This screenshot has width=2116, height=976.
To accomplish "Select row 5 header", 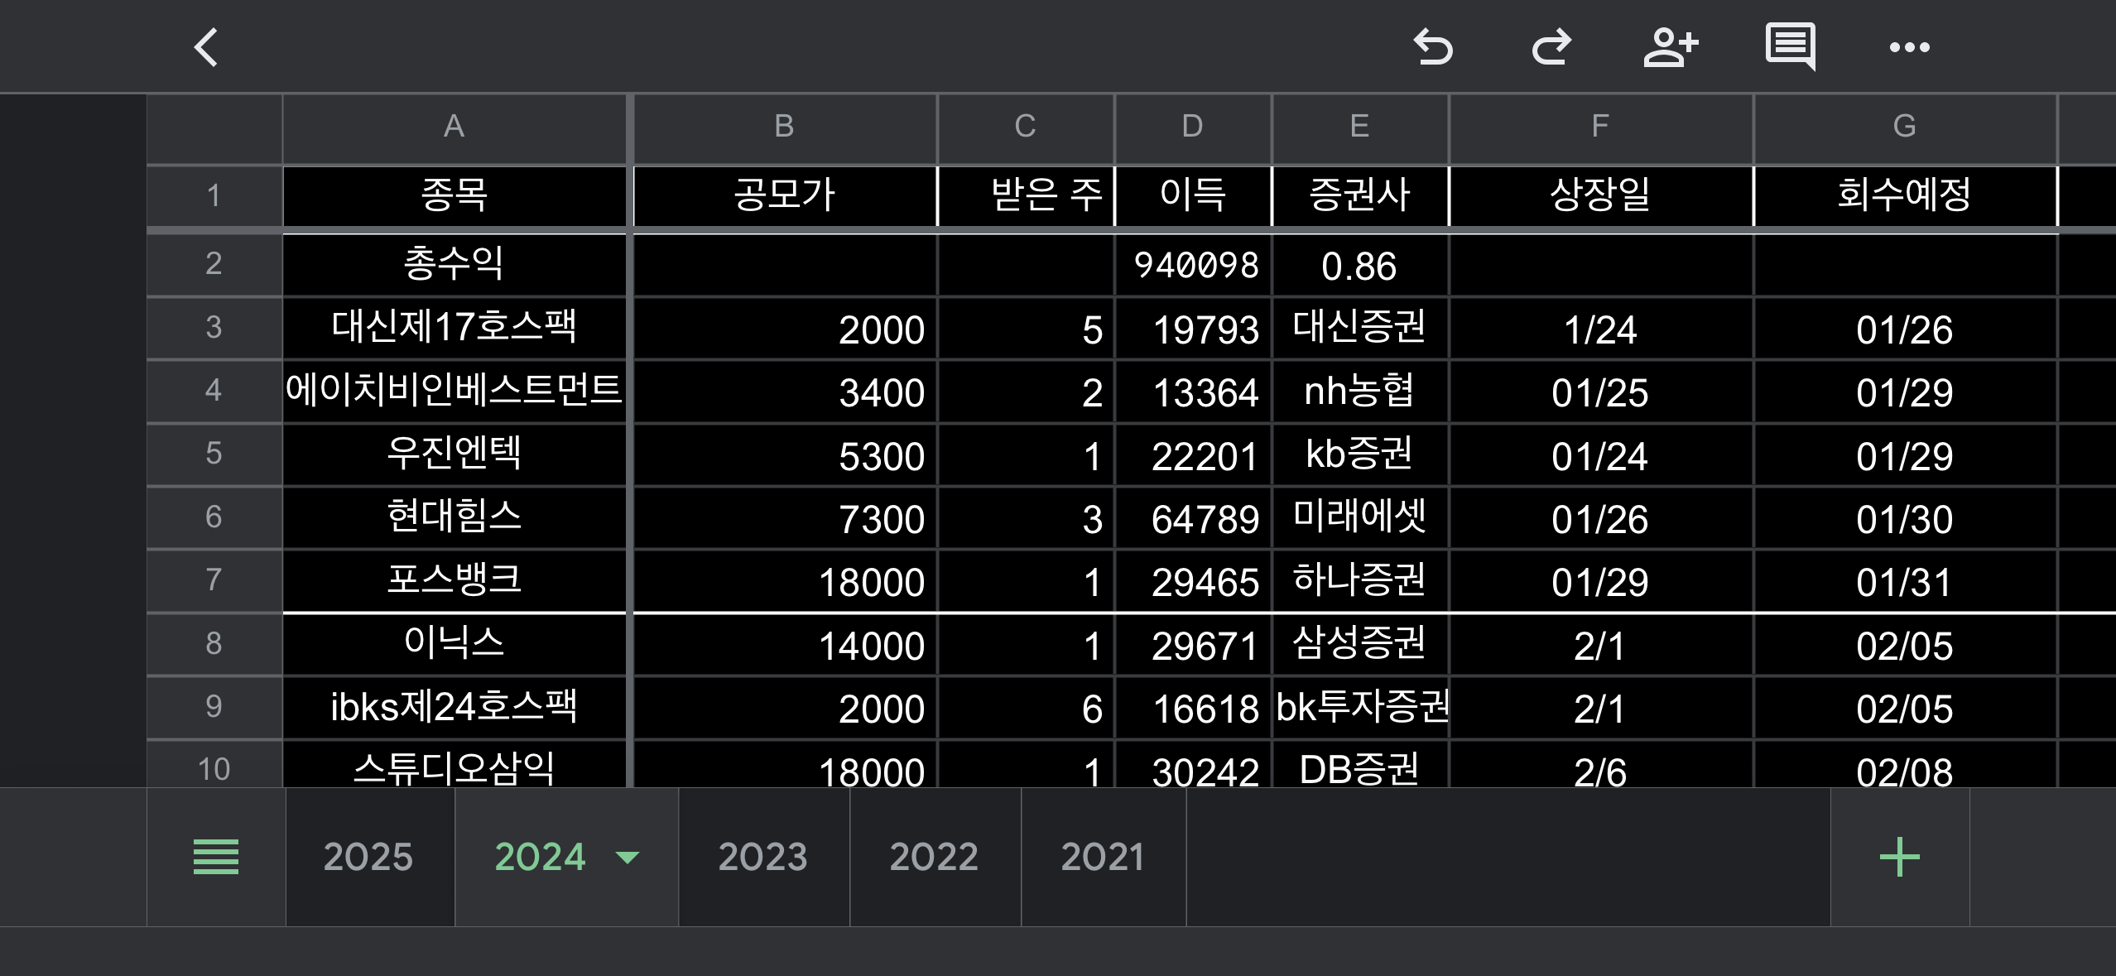I will coord(214,454).
